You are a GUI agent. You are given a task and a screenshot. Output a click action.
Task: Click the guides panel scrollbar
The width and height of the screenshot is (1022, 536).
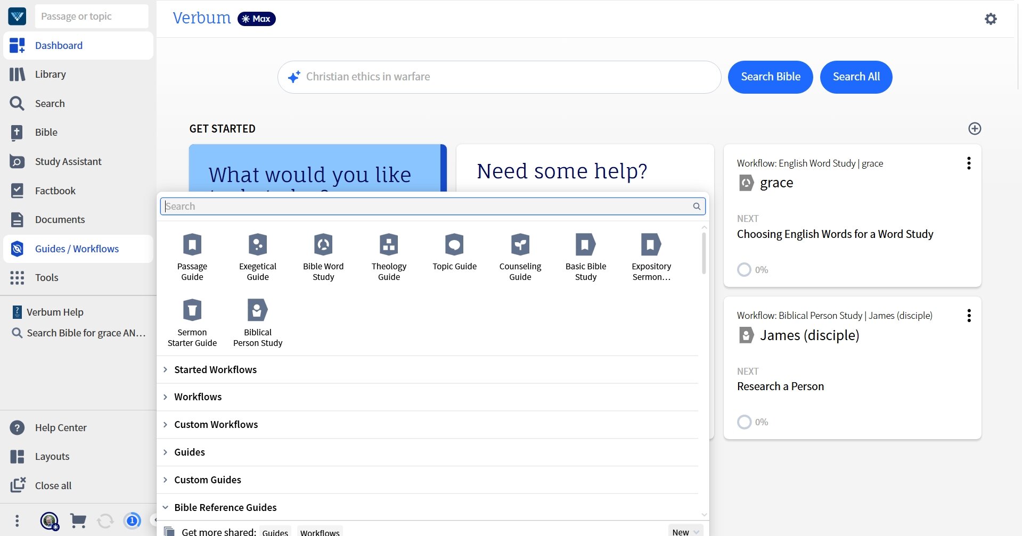704,254
